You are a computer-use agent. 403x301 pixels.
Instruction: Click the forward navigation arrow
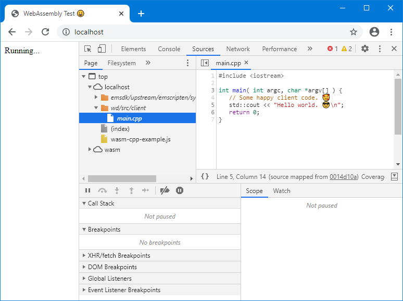point(29,32)
